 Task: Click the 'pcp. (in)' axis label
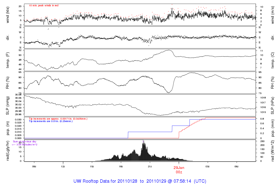tap(7, 128)
